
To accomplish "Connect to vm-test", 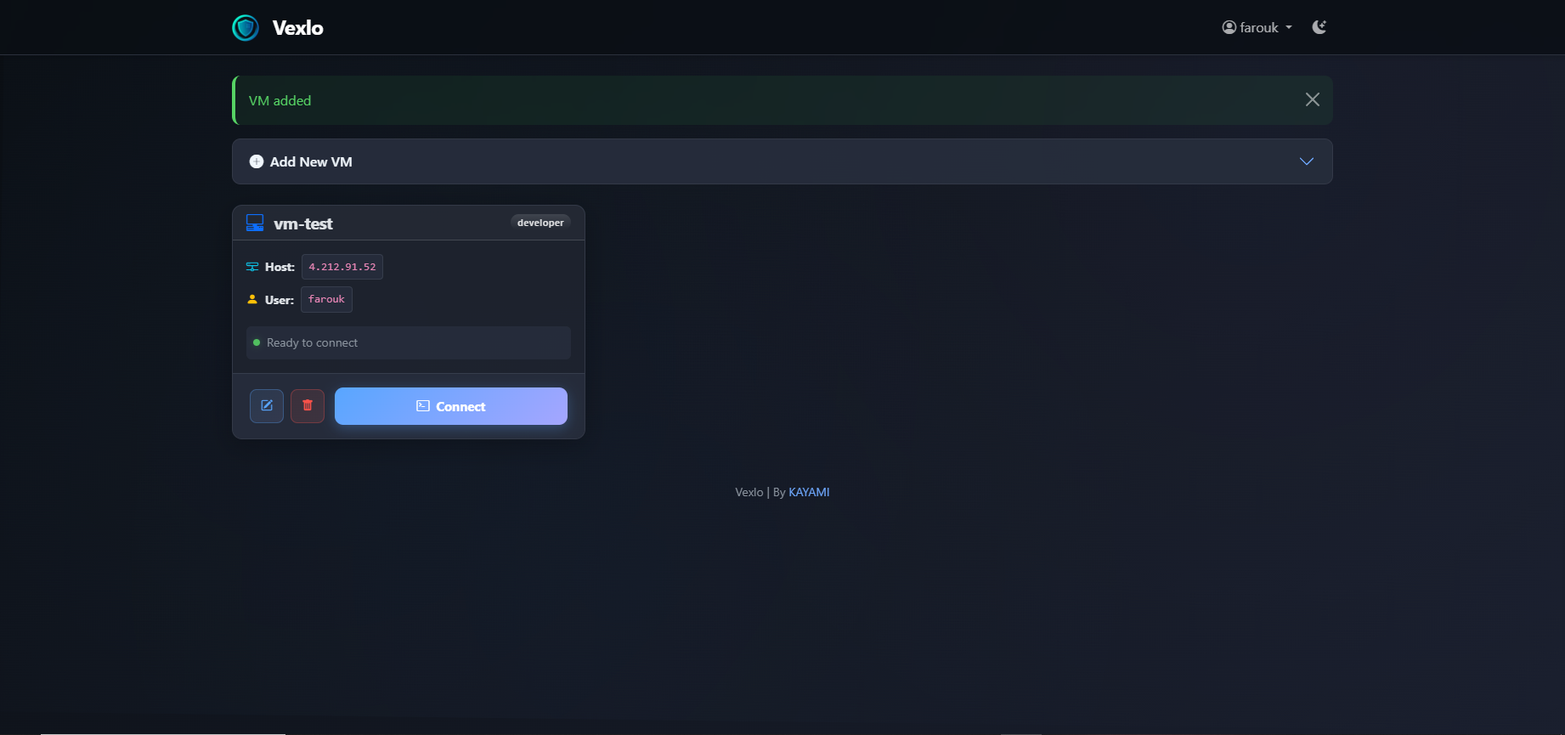I will click(451, 406).
